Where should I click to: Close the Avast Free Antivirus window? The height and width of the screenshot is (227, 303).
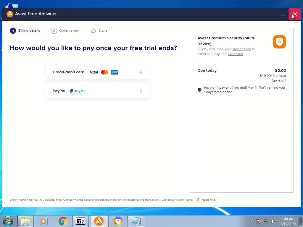coord(294,14)
